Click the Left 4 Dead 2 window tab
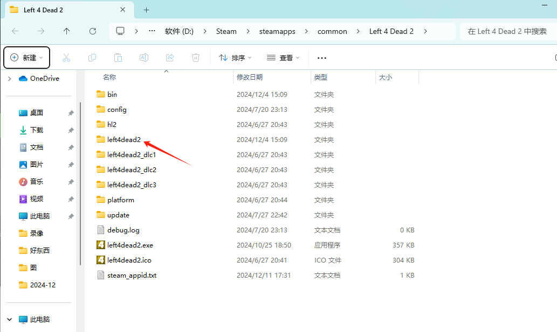Viewport: 557px width, 332px height. [70, 10]
